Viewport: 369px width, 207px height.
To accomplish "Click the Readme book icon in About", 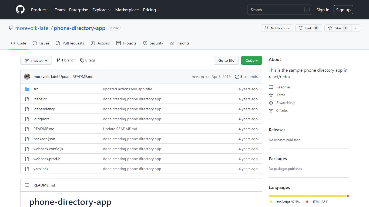I will 271,87.
